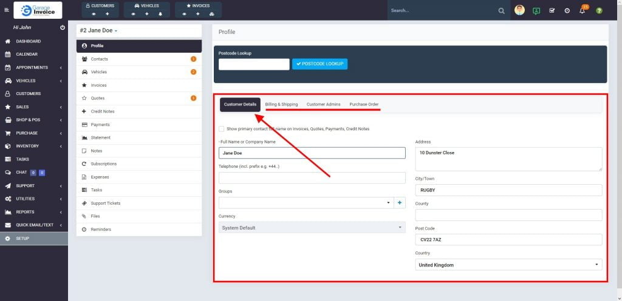Open the Country dropdown
This screenshot has height=301, width=622.
[508, 265]
